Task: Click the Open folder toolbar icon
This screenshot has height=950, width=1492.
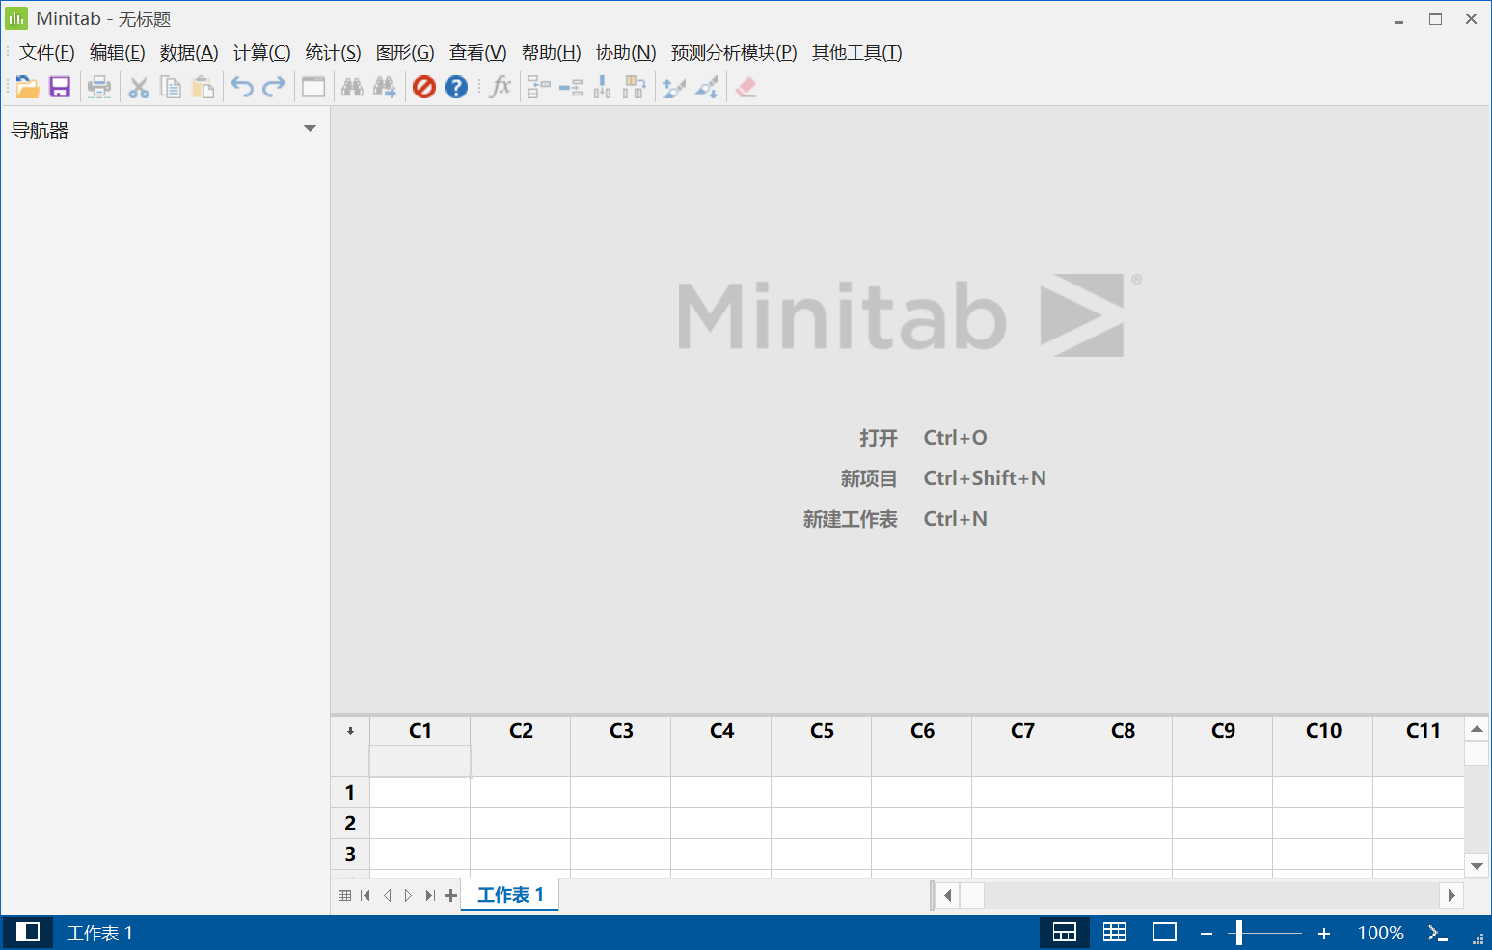Action: (27, 87)
